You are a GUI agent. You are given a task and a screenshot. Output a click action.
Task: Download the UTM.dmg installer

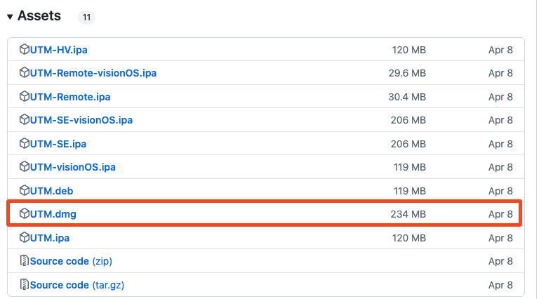[53, 214]
